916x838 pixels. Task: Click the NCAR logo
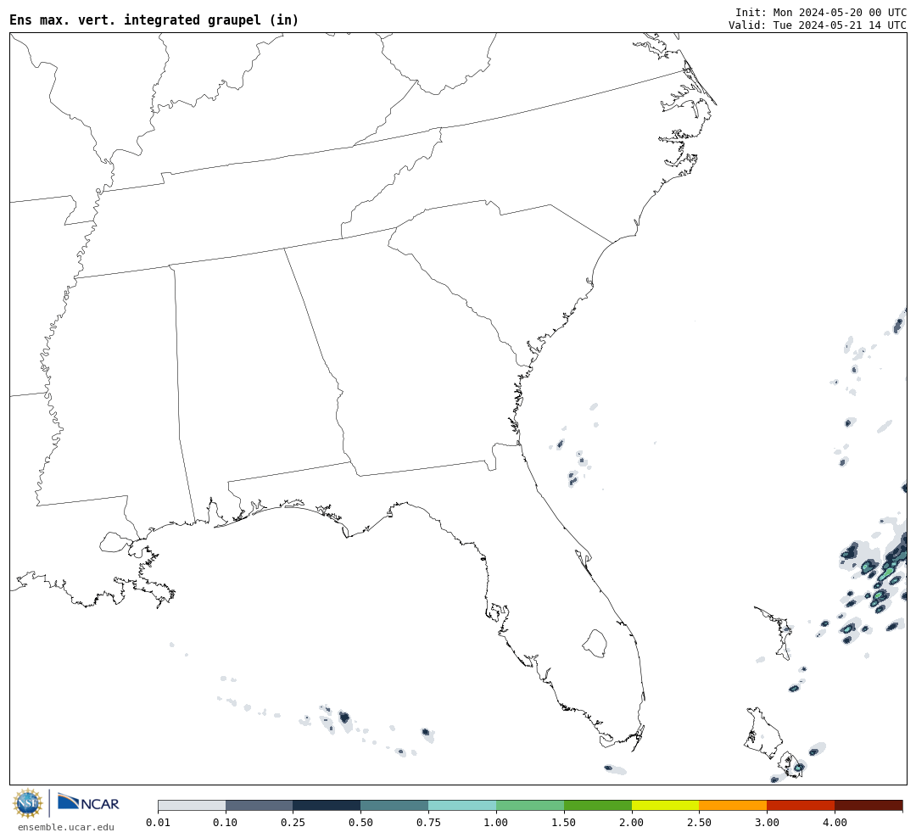(x=88, y=802)
